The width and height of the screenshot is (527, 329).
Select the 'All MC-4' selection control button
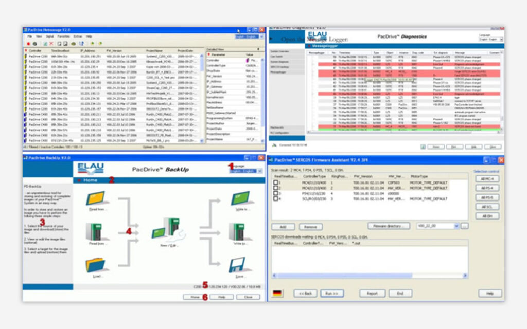click(486, 178)
